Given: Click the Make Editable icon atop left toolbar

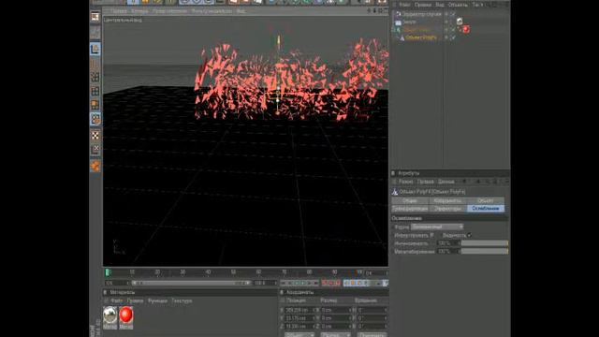Looking at the screenshot, I should (x=95, y=17).
